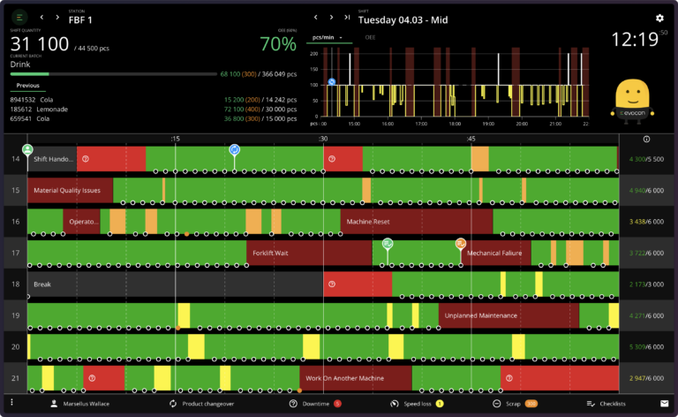Click the info icon above quantities column
The width and height of the screenshot is (678, 417).
[647, 139]
